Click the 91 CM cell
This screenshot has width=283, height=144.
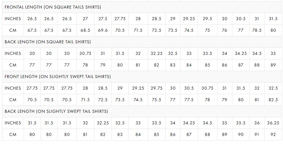point(257,134)
